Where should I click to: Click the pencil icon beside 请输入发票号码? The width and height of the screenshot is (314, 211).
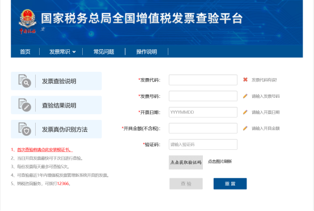coord(245,96)
